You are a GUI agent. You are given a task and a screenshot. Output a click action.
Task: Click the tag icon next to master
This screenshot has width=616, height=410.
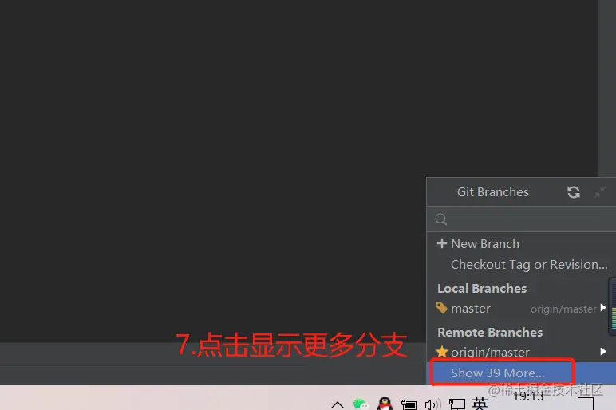pos(441,308)
